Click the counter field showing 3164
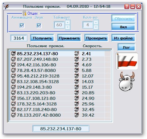 (x=19, y=38)
